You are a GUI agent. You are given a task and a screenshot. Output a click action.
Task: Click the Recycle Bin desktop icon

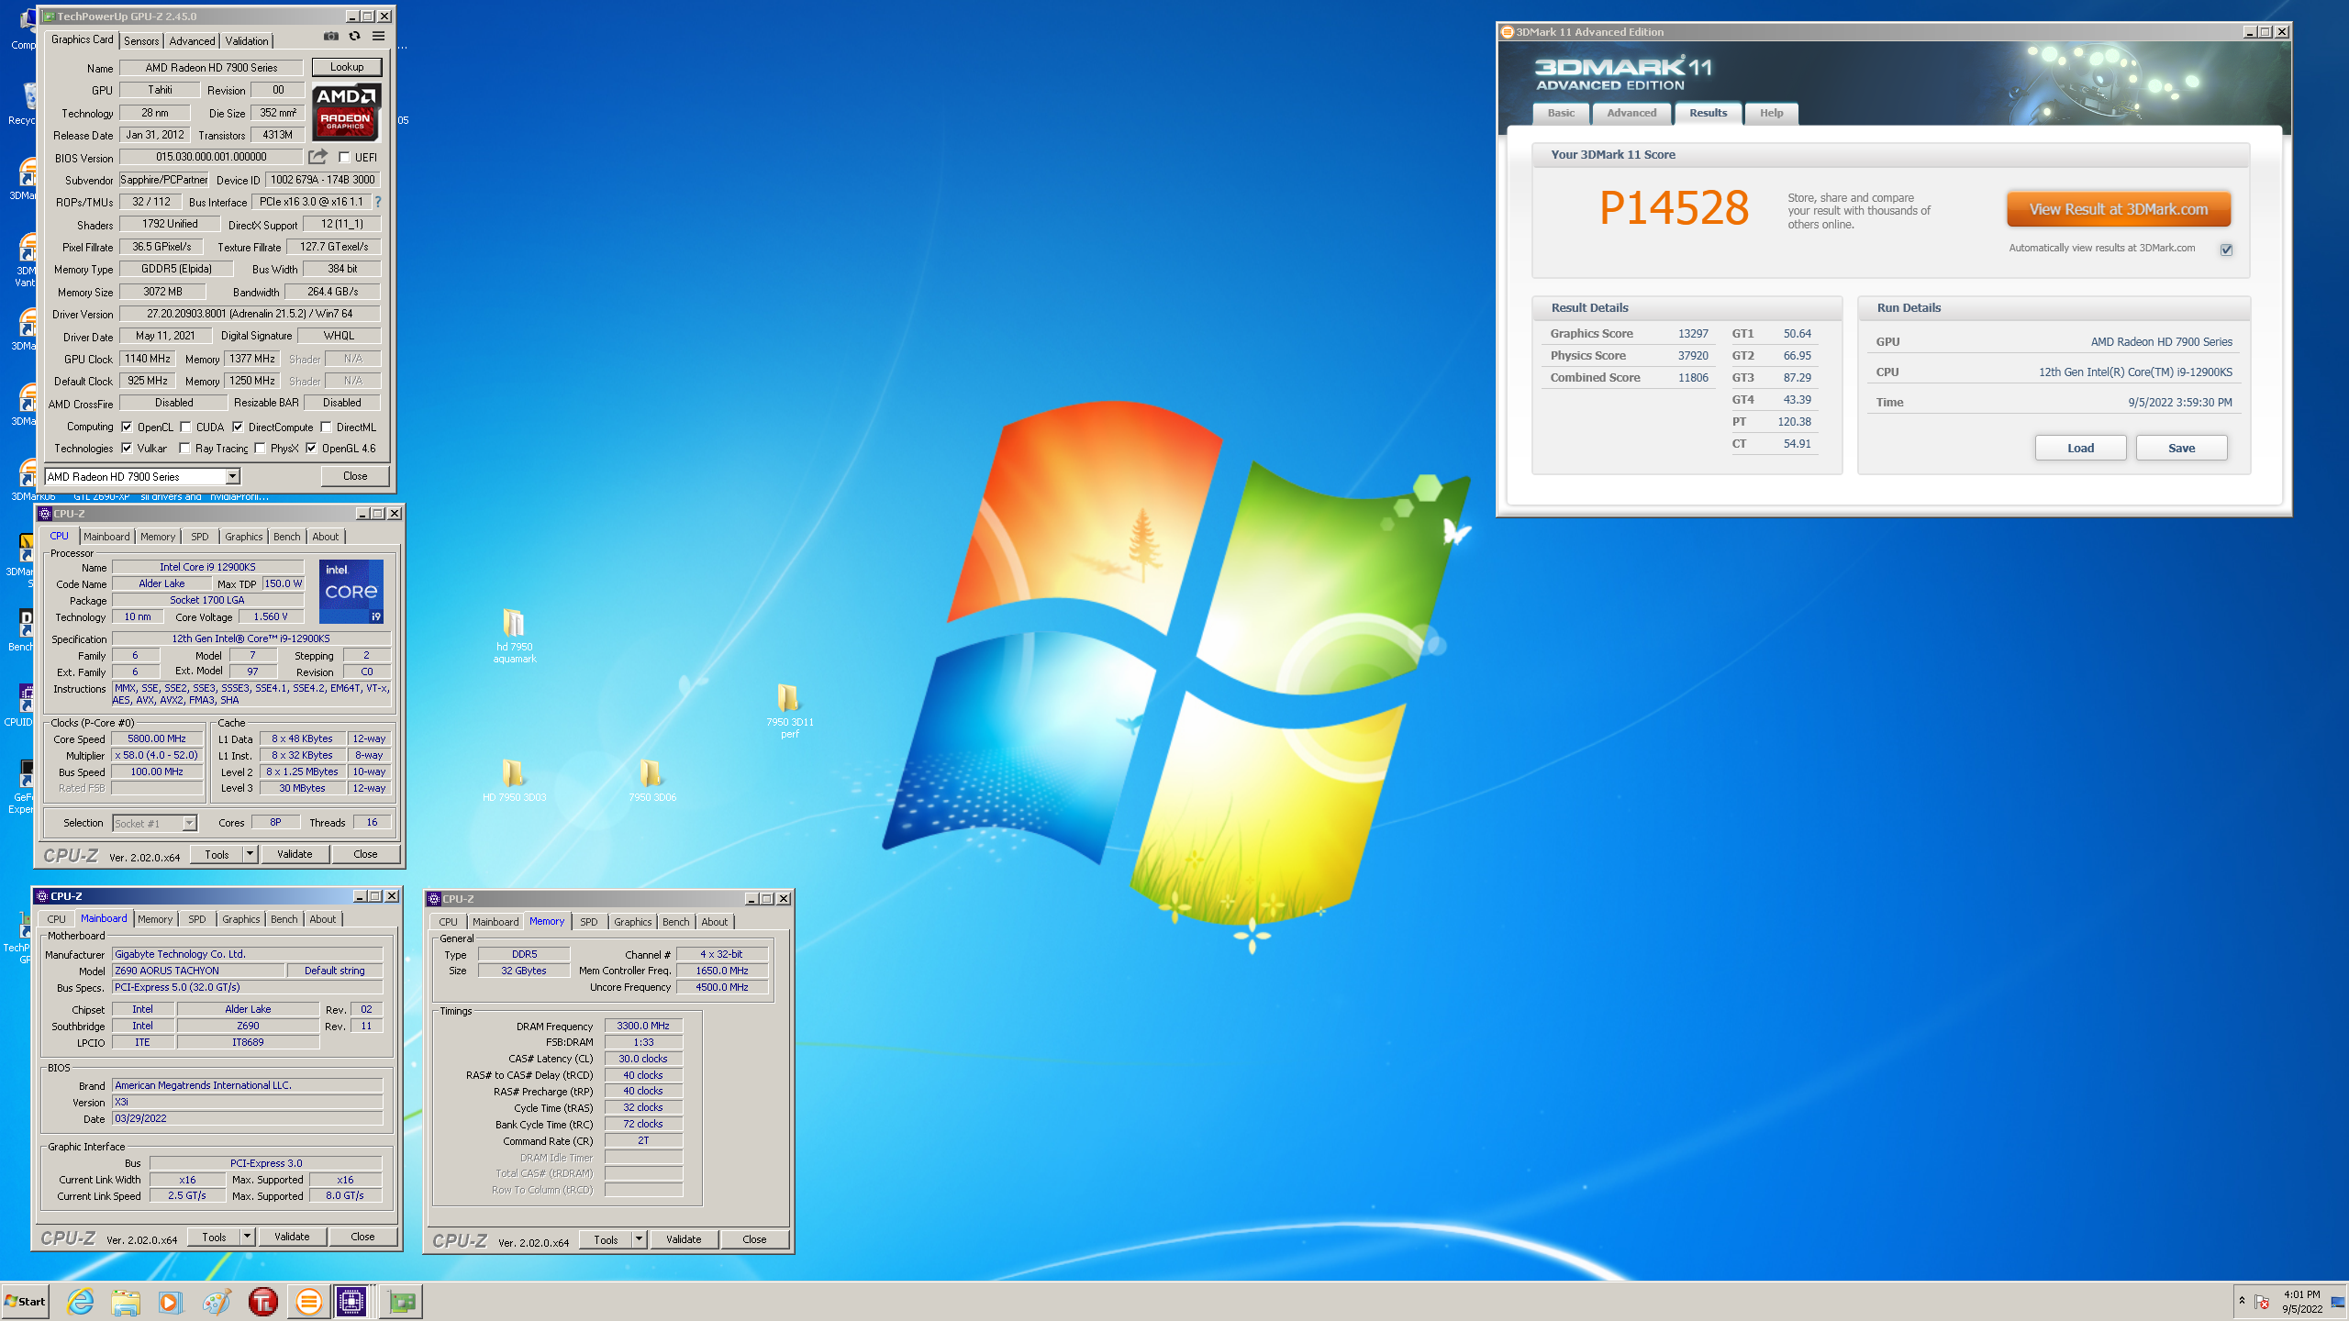[27, 103]
